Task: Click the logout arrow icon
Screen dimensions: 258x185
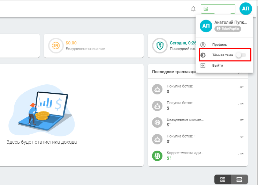Action: [x=203, y=66]
